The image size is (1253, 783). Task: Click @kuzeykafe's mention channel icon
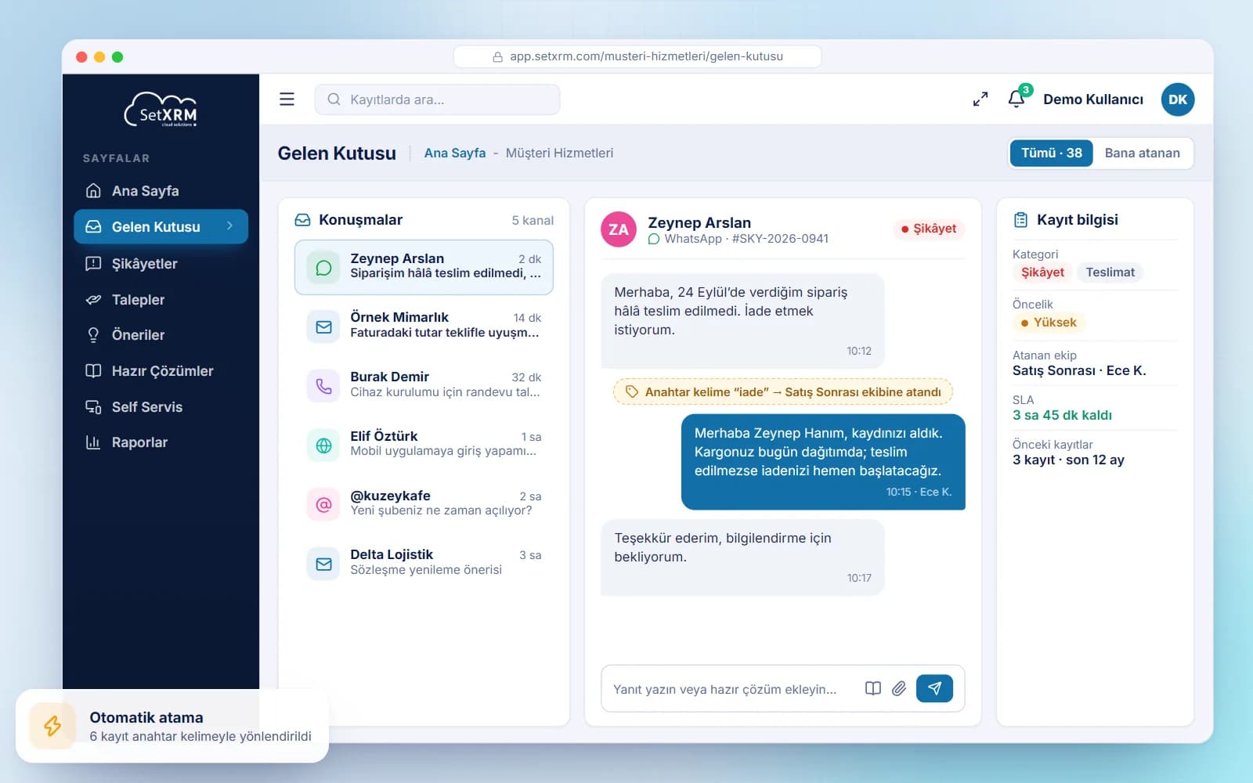323,505
